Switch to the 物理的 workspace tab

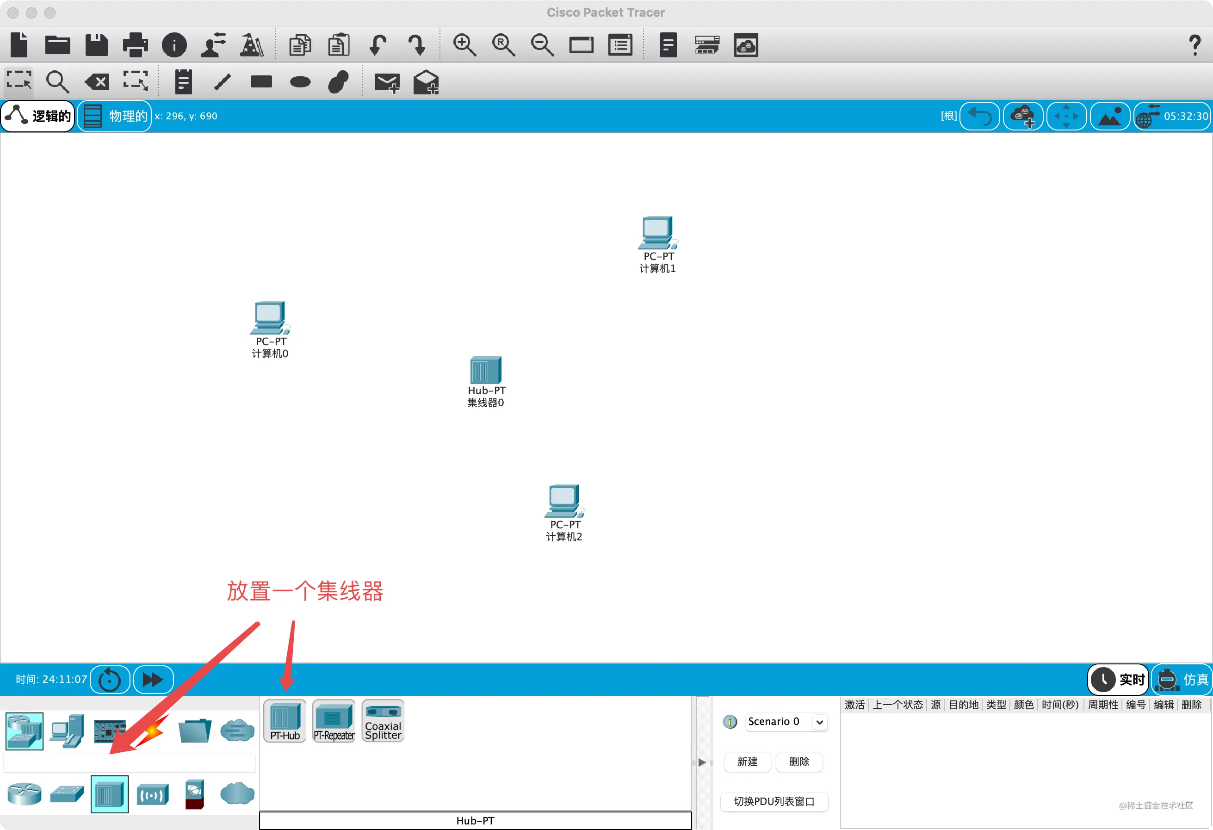tap(115, 116)
